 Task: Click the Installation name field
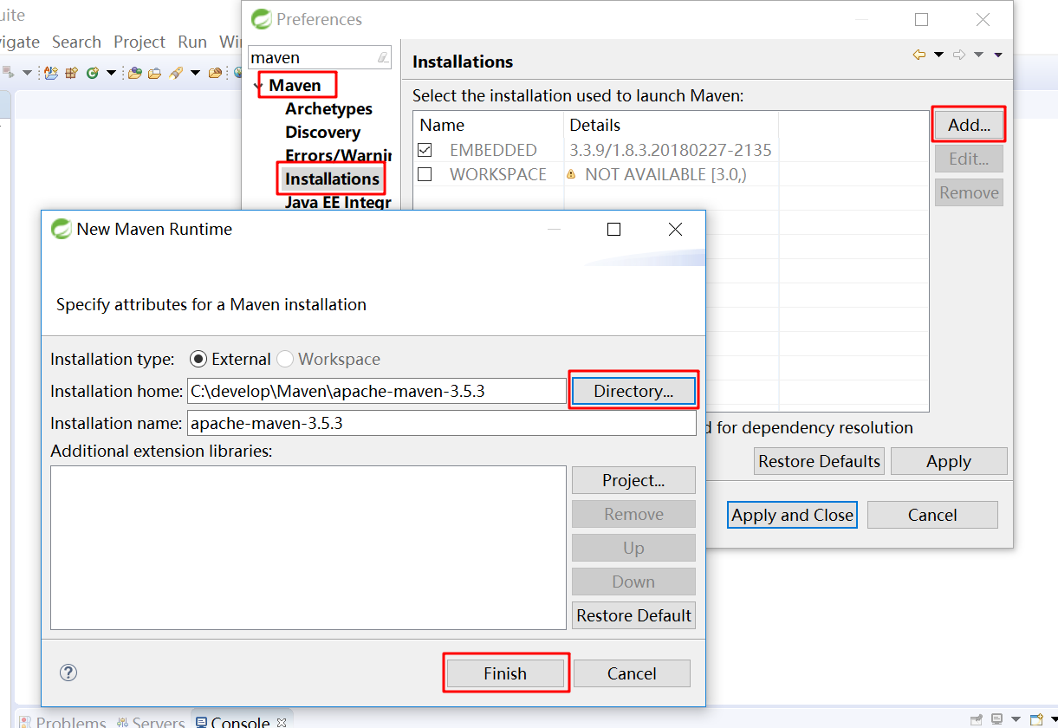coord(441,423)
